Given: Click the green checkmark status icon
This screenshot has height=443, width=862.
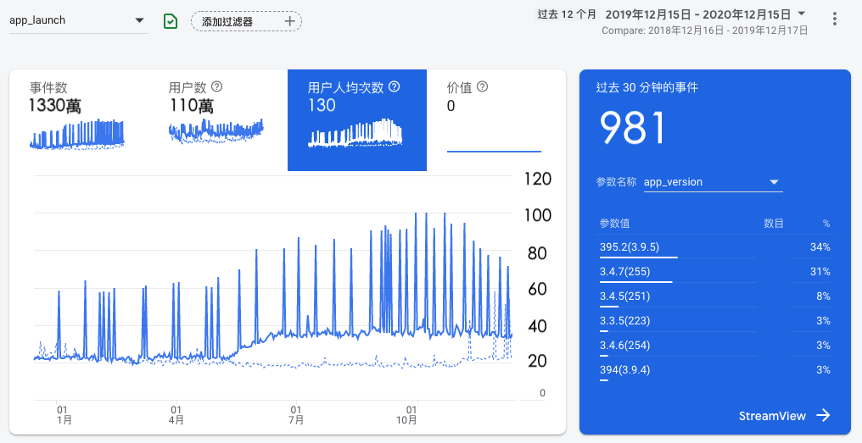Looking at the screenshot, I should 171,21.
